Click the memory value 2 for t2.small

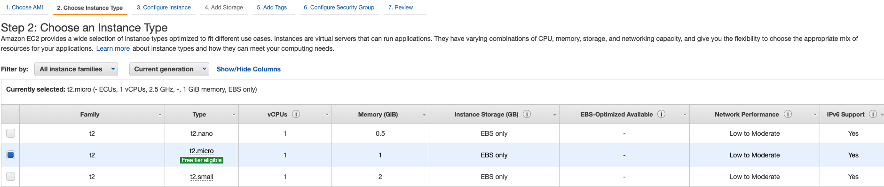(380, 177)
